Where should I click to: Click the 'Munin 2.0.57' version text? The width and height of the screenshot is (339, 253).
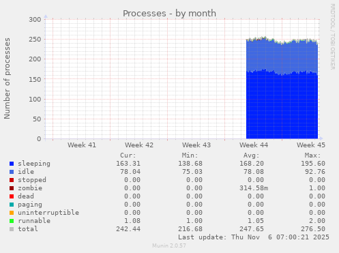[x=169, y=245]
